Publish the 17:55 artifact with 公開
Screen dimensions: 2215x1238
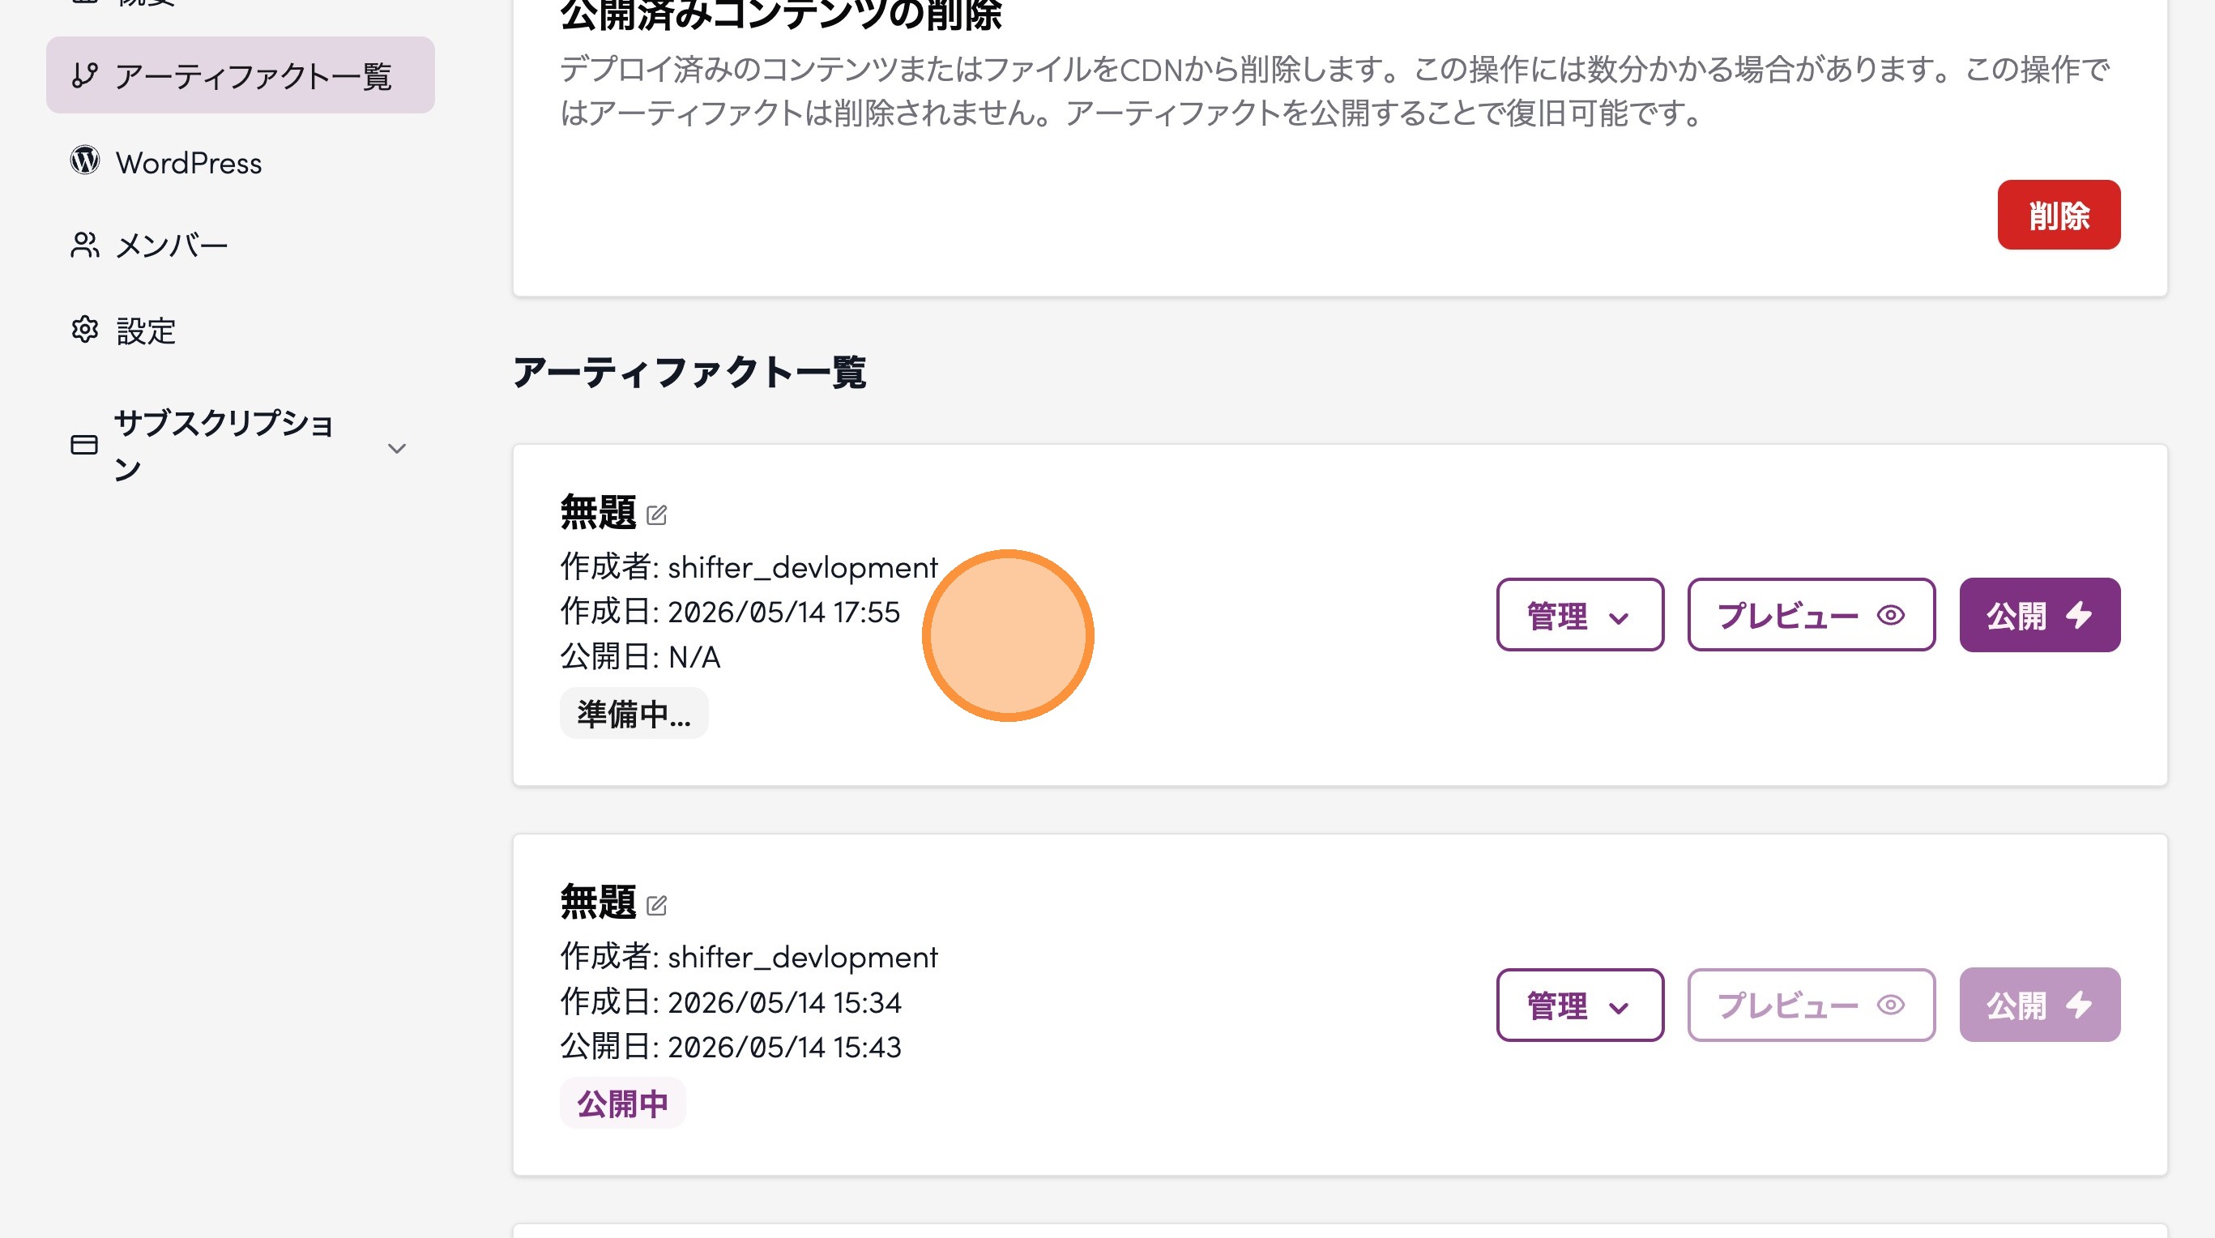[x=2039, y=615]
